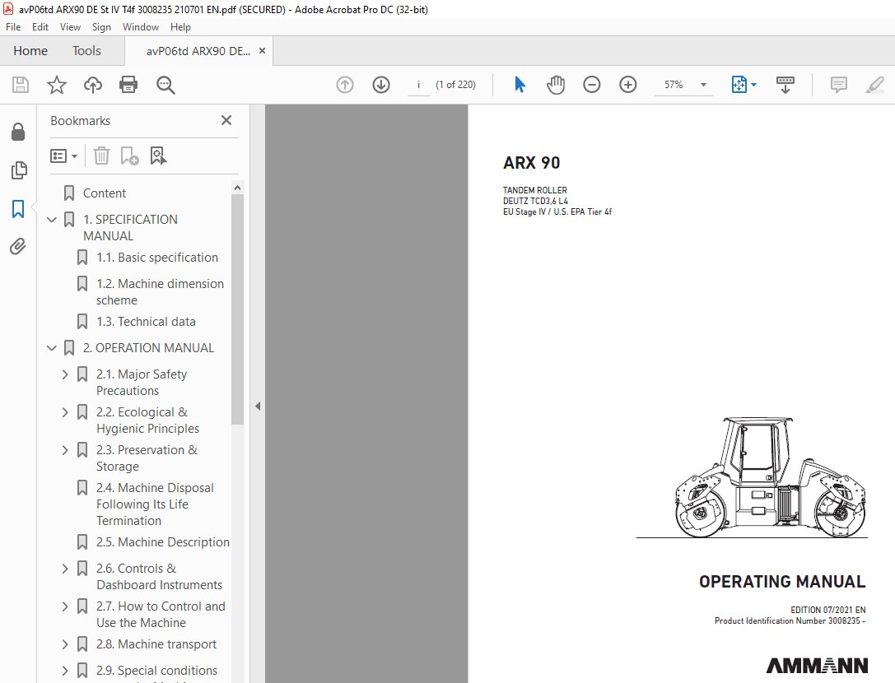The image size is (895, 683).
Task: Add this PDF to favorites with the star
Action: click(x=56, y=84)
